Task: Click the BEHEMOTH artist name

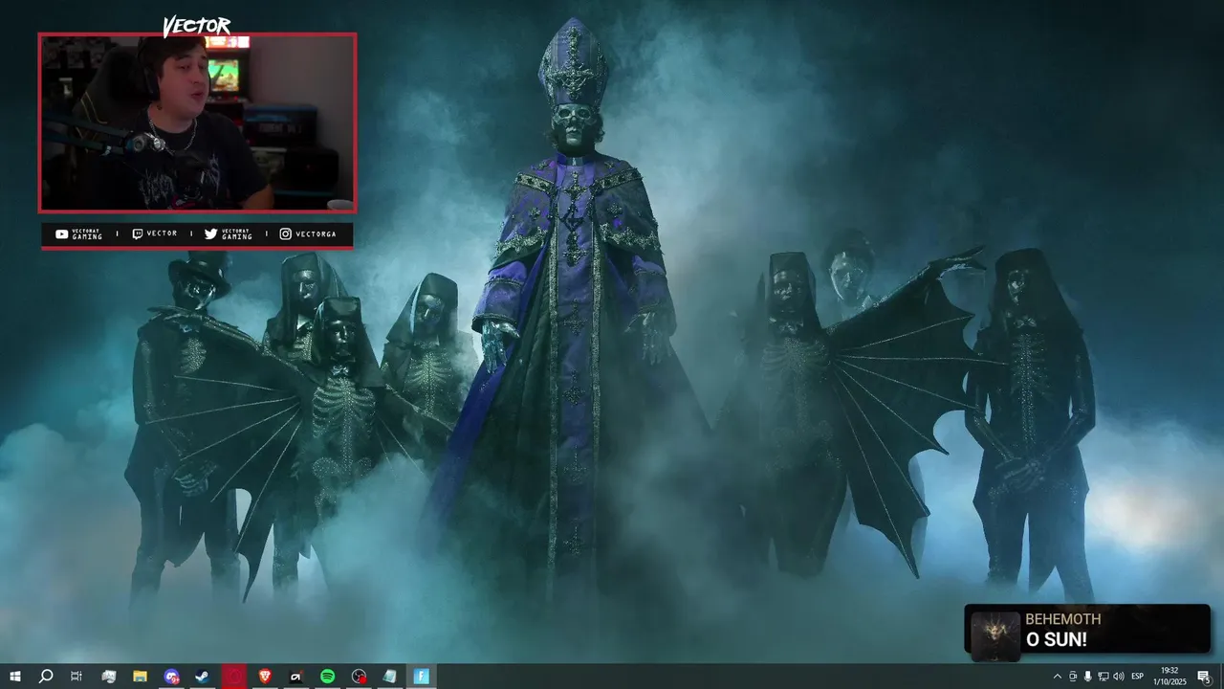Action: [x=1063, y=619]
